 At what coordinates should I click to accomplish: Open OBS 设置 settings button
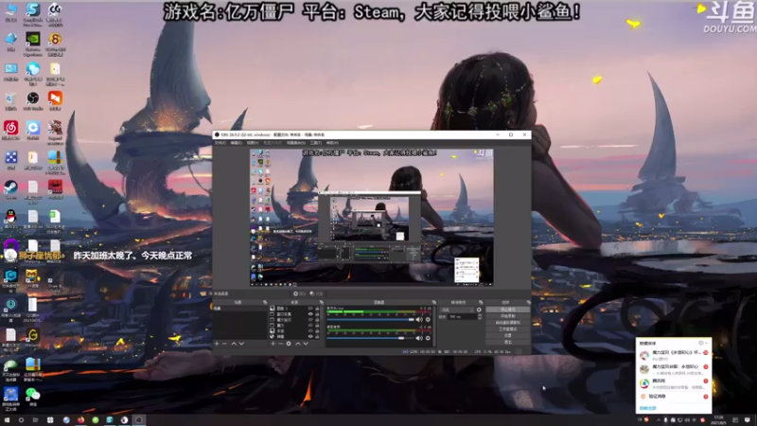(507, 335)
